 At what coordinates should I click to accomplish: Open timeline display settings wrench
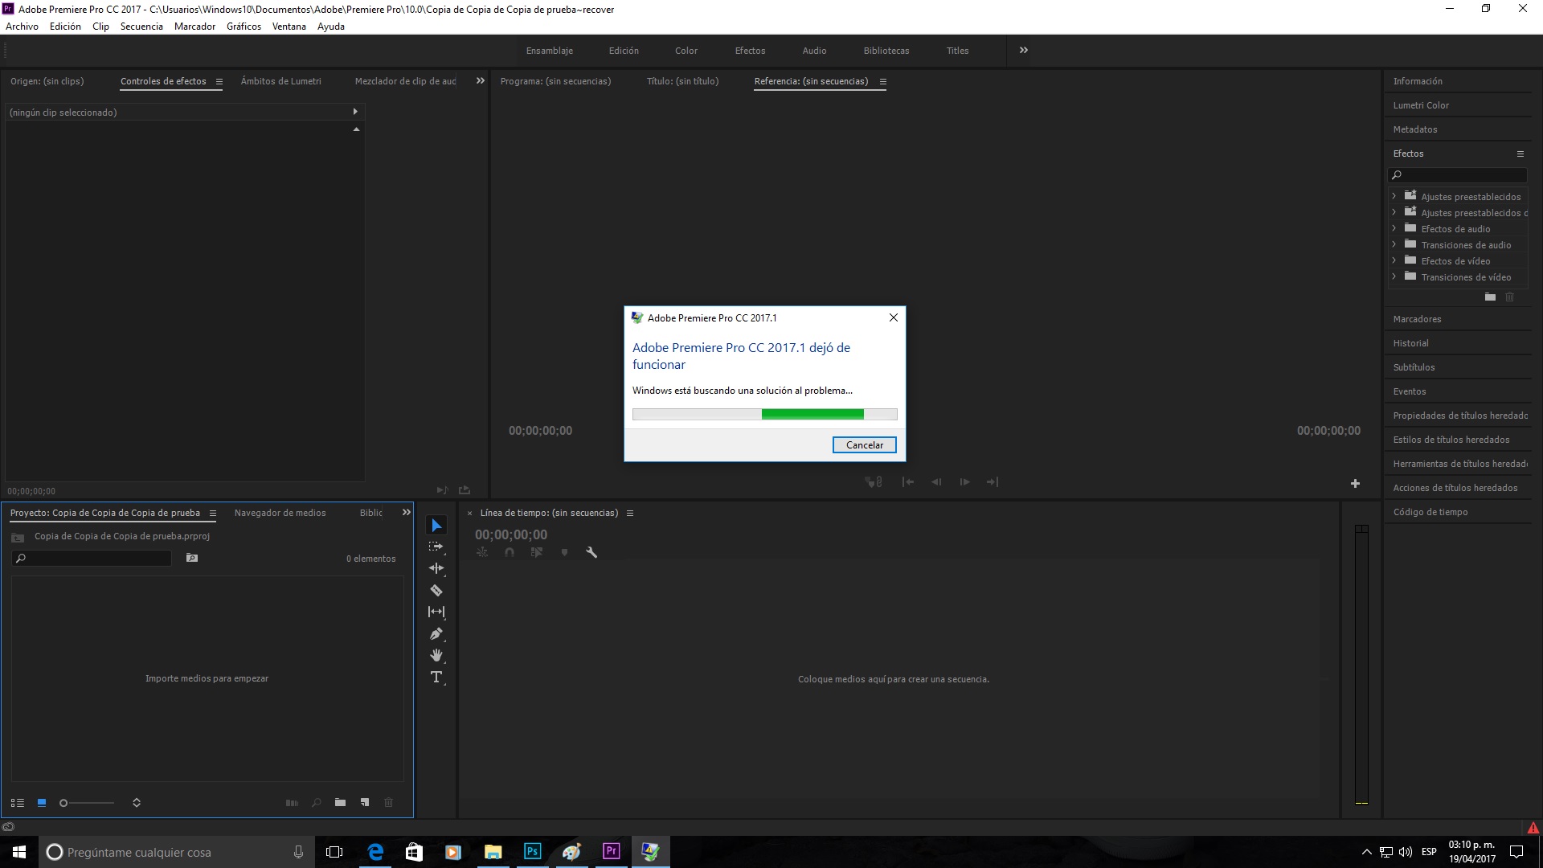coord(591,553)
